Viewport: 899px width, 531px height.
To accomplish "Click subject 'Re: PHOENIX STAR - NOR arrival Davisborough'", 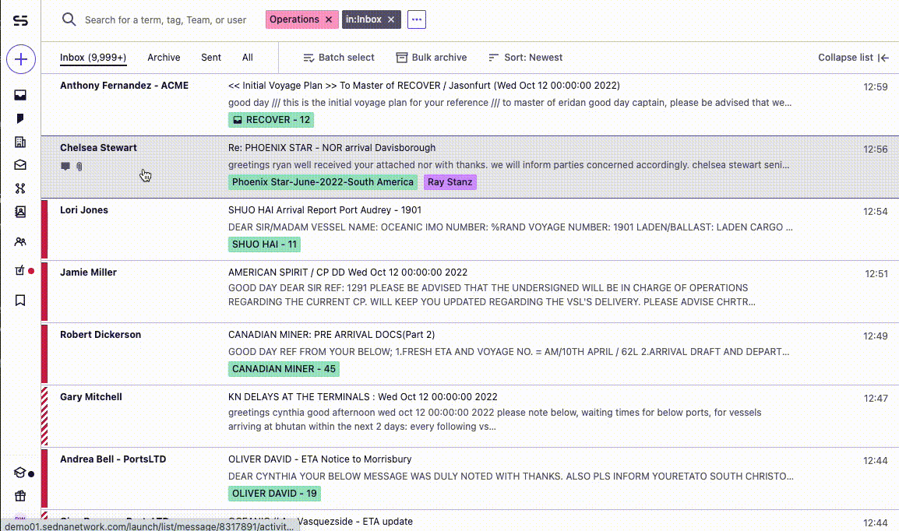I will tap(332, 148).
